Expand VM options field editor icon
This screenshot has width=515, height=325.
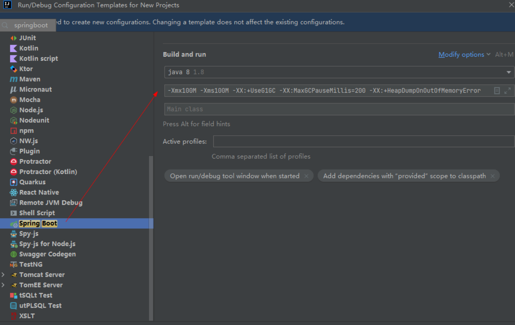(x=507, y=90)
